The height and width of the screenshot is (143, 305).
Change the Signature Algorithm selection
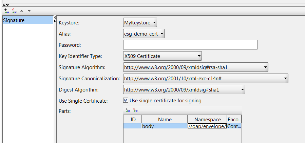tap(195, 67)
